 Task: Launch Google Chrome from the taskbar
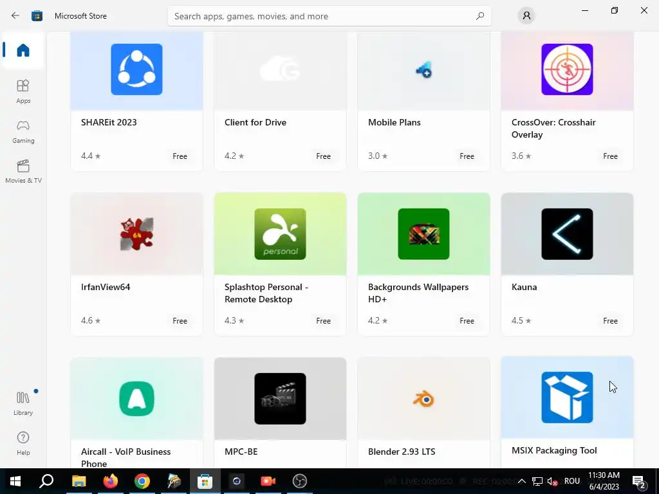pyautogui.click(x=142, y=481)
